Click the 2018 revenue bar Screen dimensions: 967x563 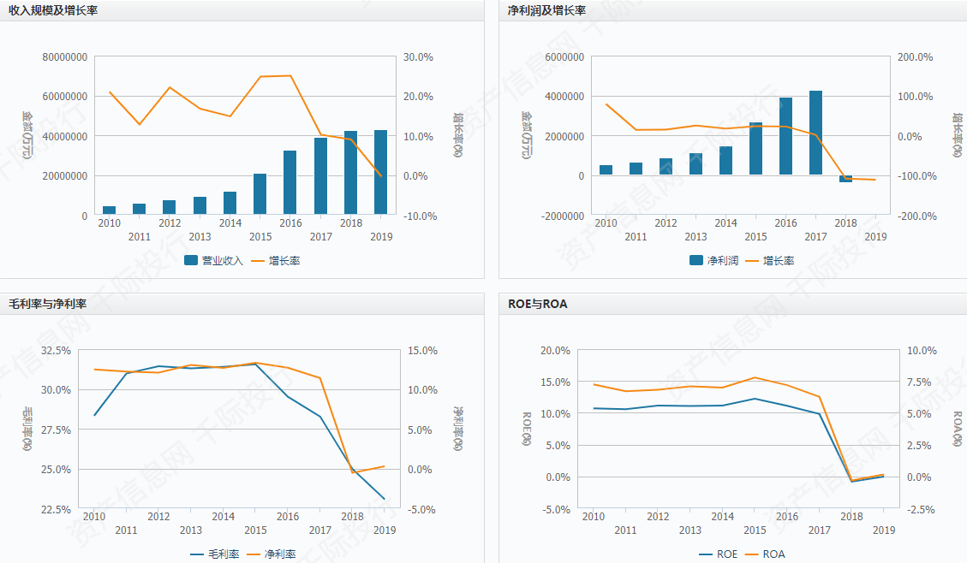[x=350, y=173]
